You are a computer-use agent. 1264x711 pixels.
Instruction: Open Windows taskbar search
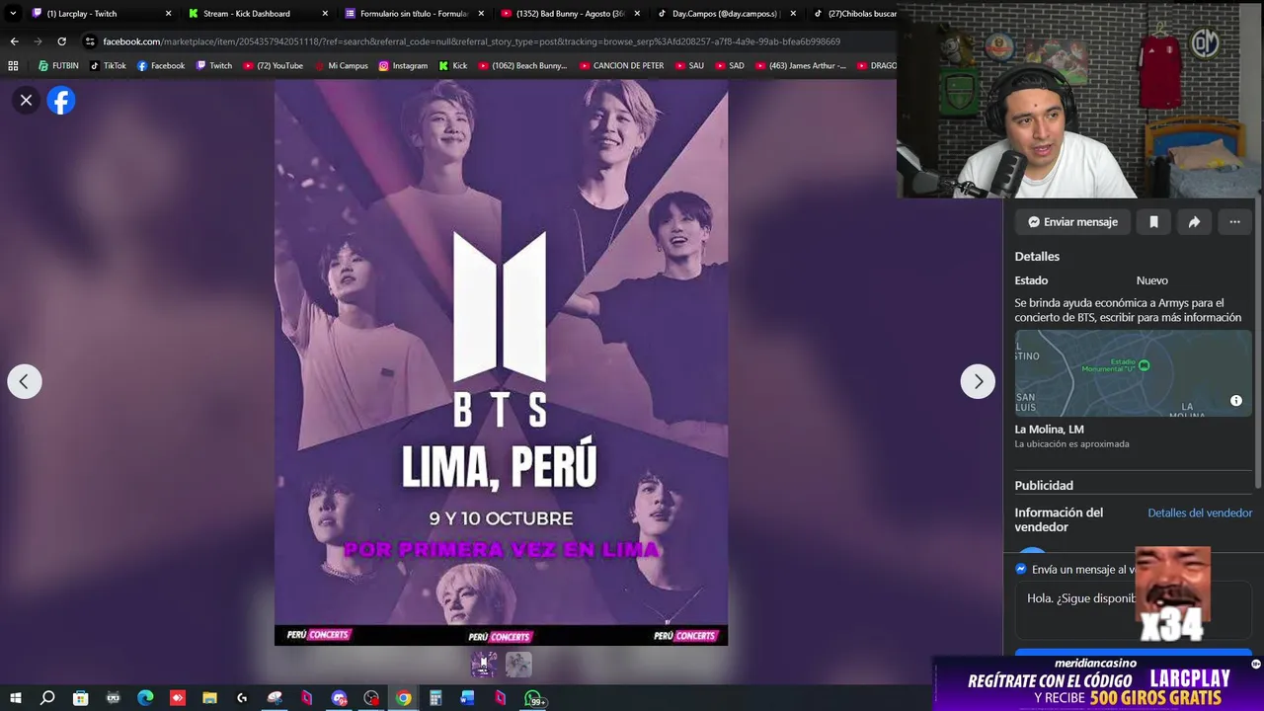(47, 698)
